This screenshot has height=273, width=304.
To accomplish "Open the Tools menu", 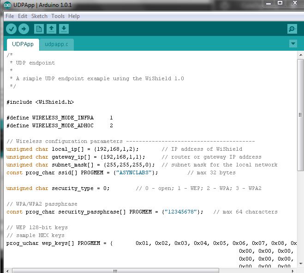I will click(x=58, y=16).
